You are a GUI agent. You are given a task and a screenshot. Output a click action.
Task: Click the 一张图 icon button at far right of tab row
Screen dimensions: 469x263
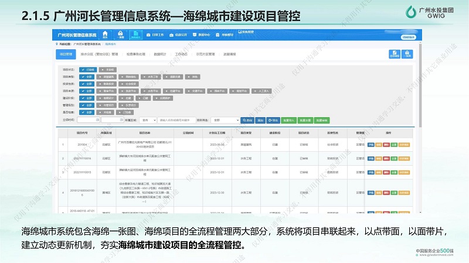click(x=407, y=53)
